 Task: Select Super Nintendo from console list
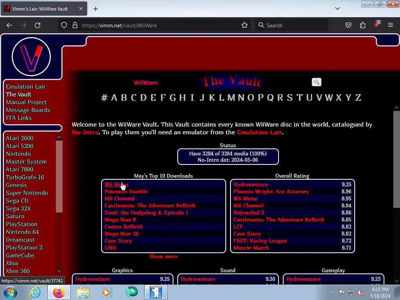click(27, 193)
